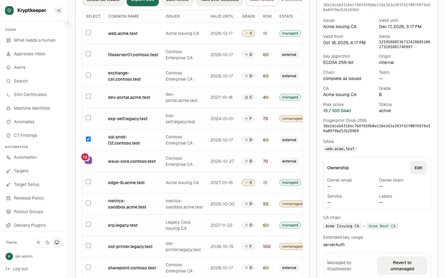Click the Automation sidebar icon

click(x=9, y=157)
